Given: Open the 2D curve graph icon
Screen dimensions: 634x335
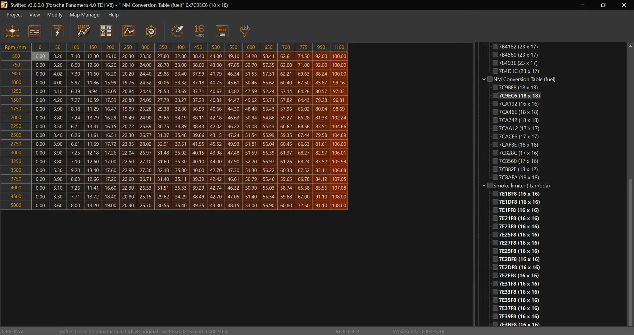Looking at the screenshot, I should pyautogui.click(x=128, y=31).
